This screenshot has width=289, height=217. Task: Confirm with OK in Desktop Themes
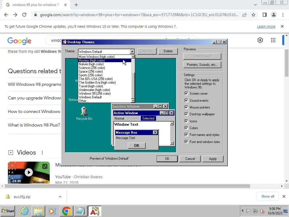(x=167, y=159)
